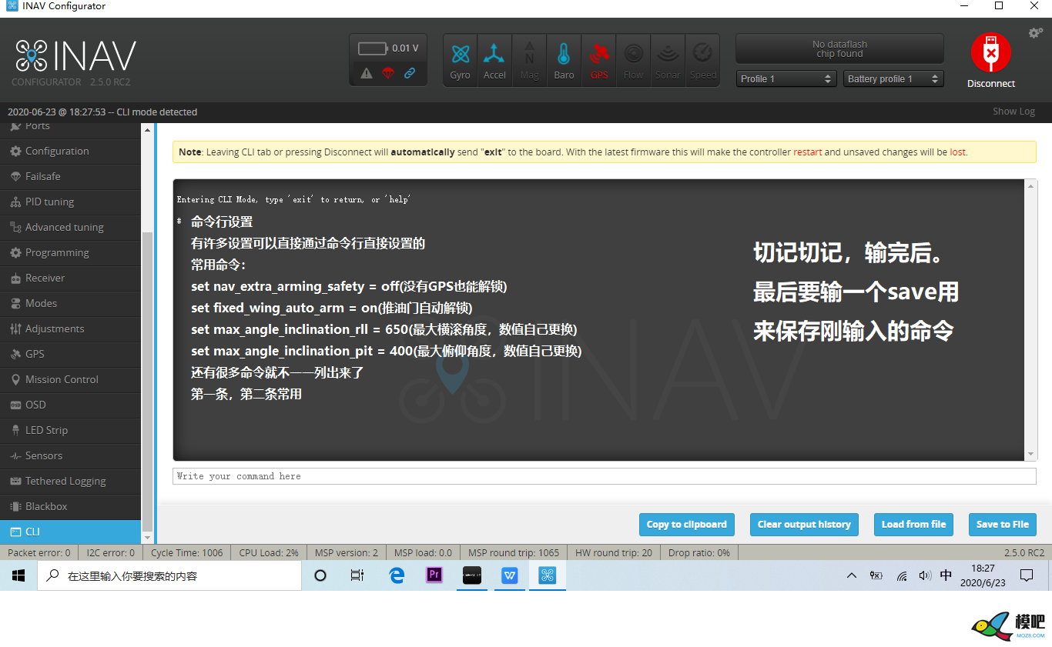Click the Accel sensor icon

point(494,60)
